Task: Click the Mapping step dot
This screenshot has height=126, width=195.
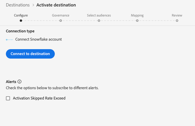Action: pyautogui.click(x=137, y=21)
